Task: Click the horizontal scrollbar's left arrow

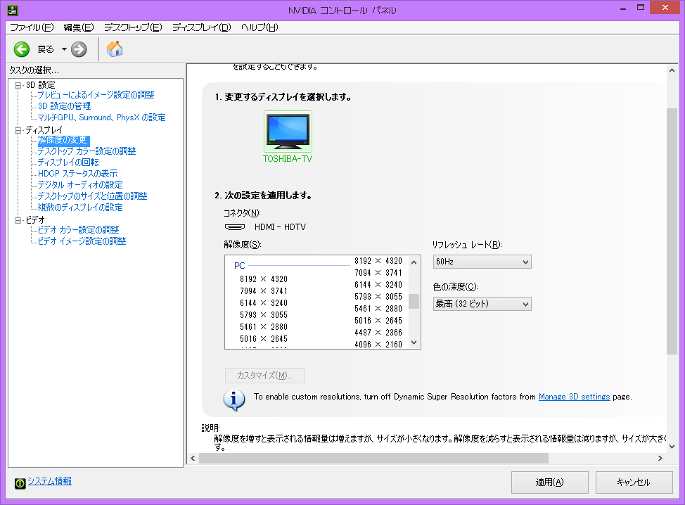Action: pos(193,459)
